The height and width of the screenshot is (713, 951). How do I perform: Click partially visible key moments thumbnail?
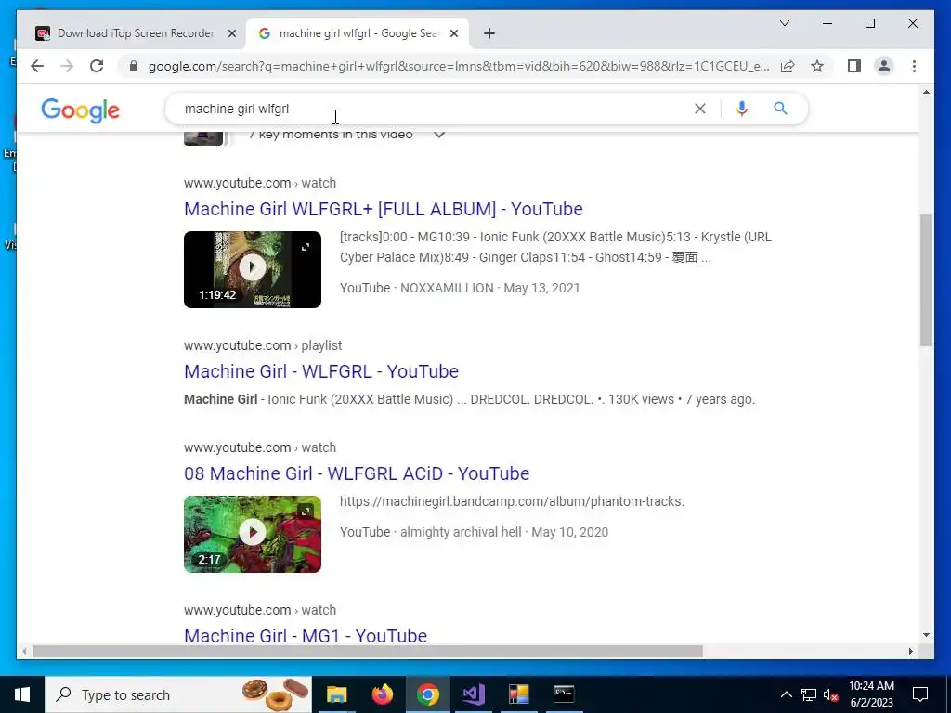tap(203, 138)
